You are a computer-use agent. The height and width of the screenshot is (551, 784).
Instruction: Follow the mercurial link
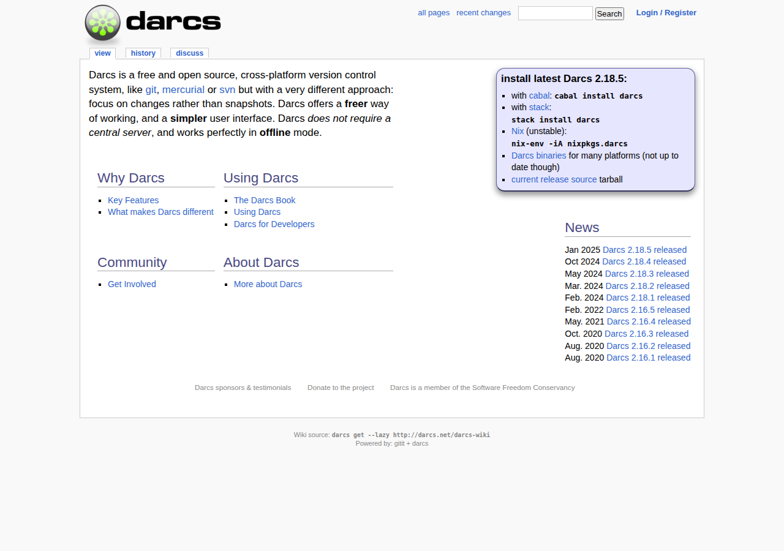(x=183, y=89)
